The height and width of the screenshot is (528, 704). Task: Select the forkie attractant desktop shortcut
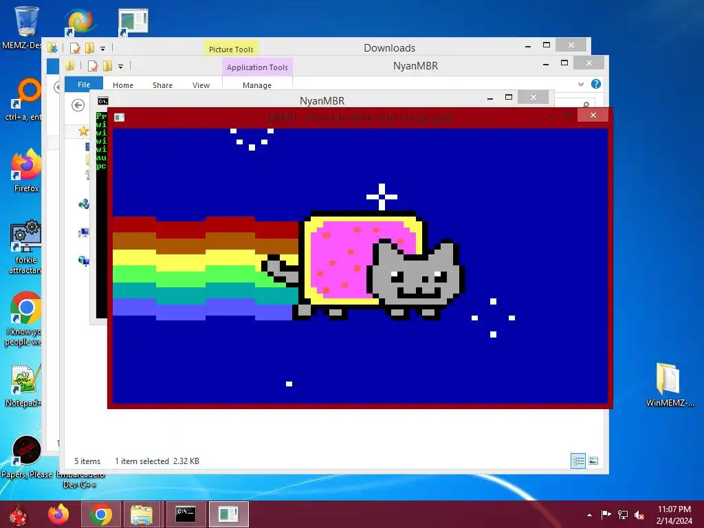(26, 247)
